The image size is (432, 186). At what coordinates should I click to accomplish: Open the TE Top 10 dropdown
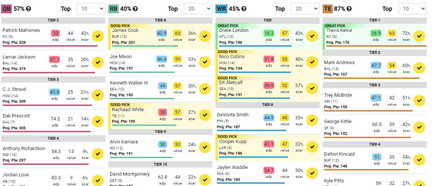(412, 9)
